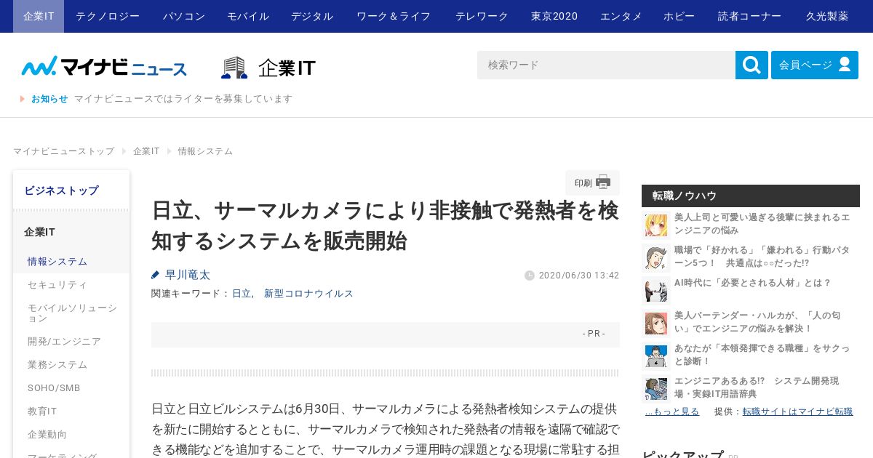Read 美人上司と可愛い過ぎる後輩に挟まれる article
873x458 pixels.
click(x=762, y=224)
